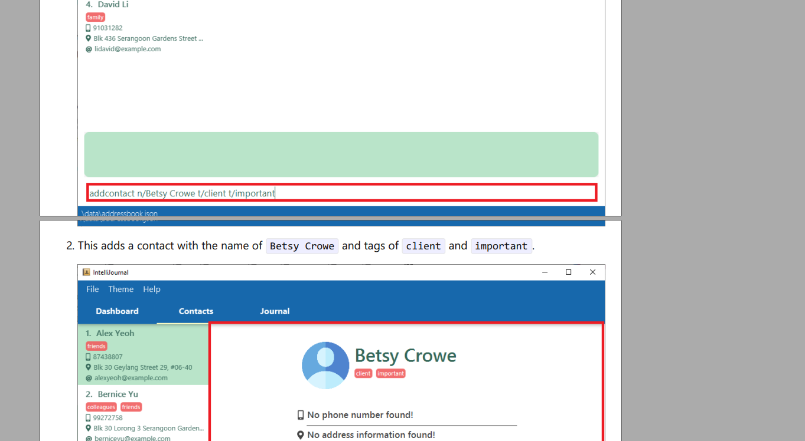Click the @ icon next to alexyeoh@example.com

[89, 378]
